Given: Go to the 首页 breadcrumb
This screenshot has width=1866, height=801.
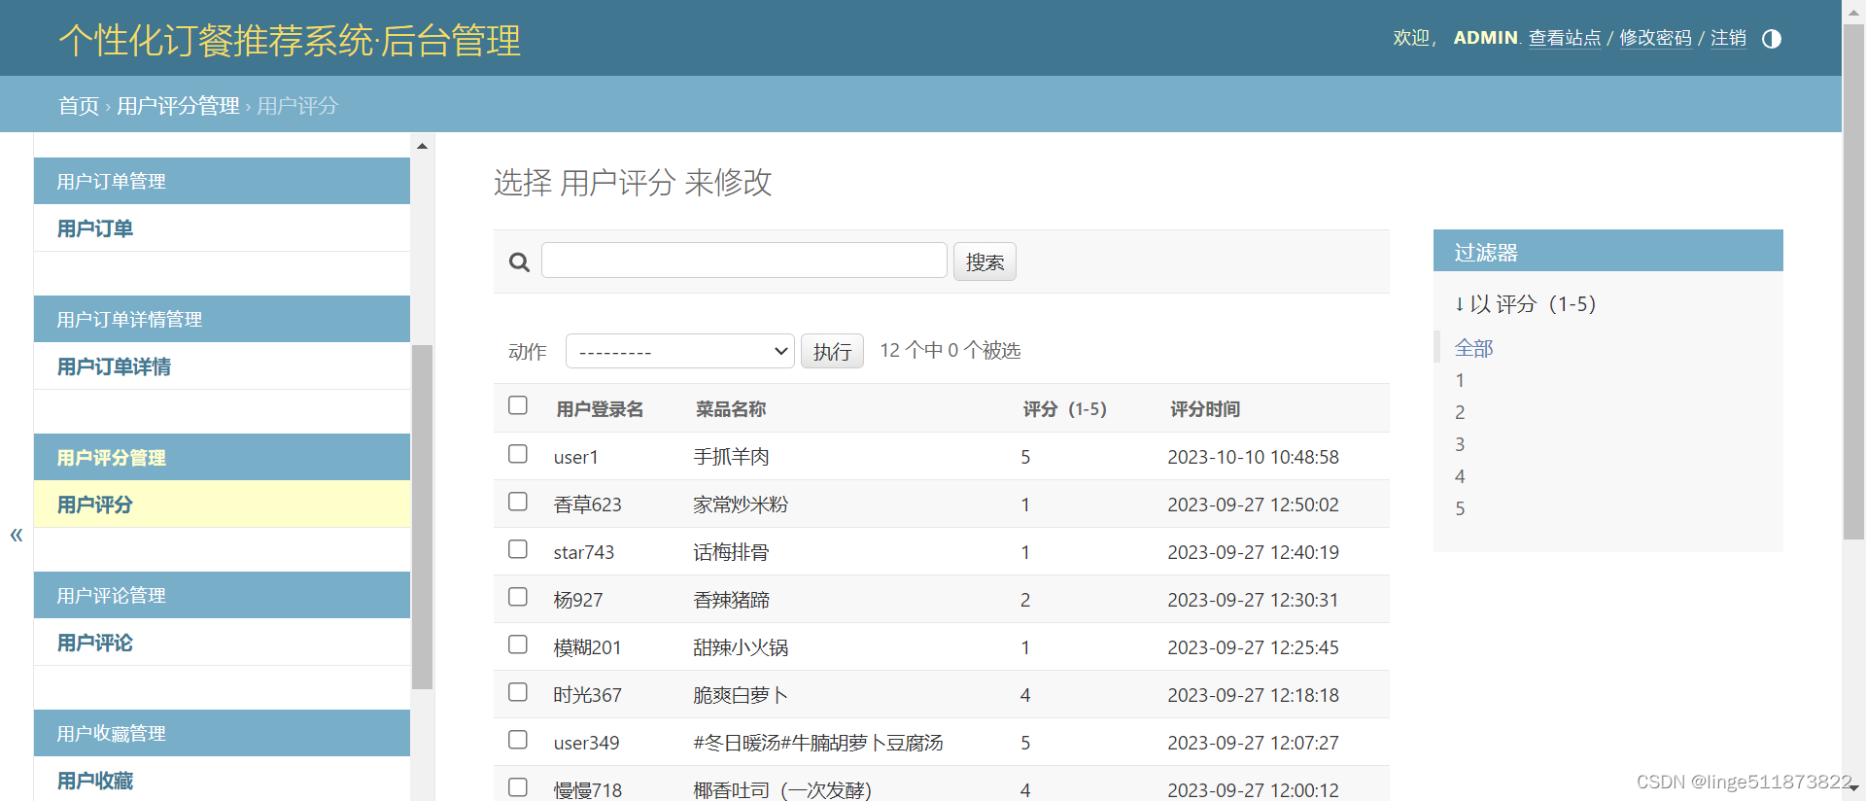Looking at the screenshot, I should pos(79,106).
